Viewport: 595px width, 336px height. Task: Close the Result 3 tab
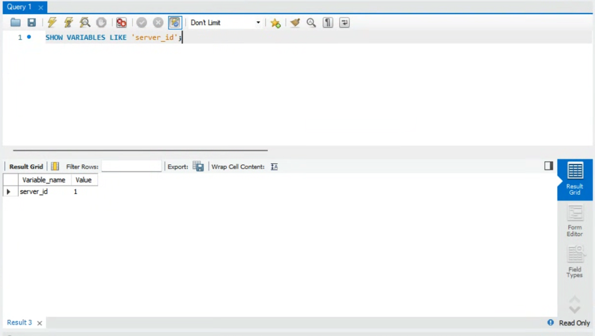coord(39,323)
